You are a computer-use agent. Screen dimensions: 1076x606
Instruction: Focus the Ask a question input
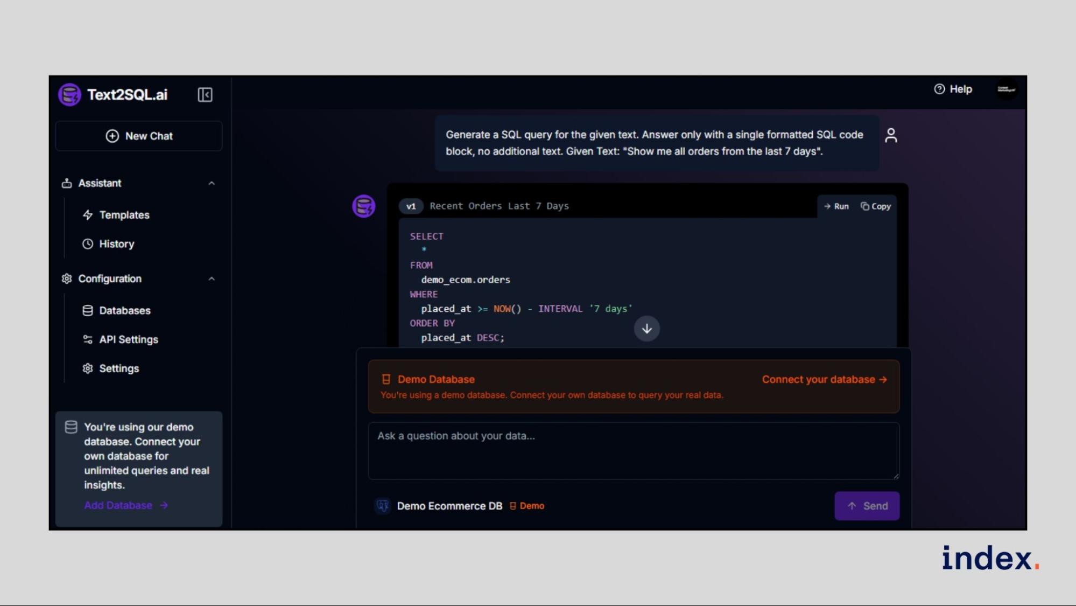point(633,450)
